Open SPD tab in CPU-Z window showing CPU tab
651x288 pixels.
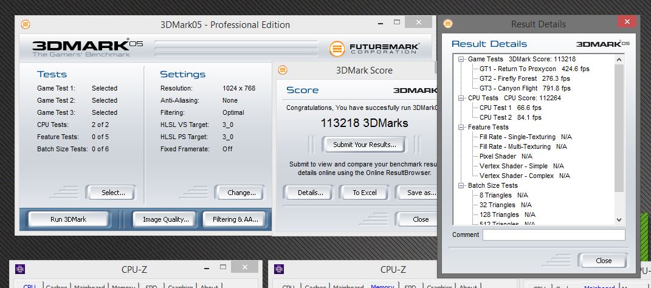tap(151, 286)
